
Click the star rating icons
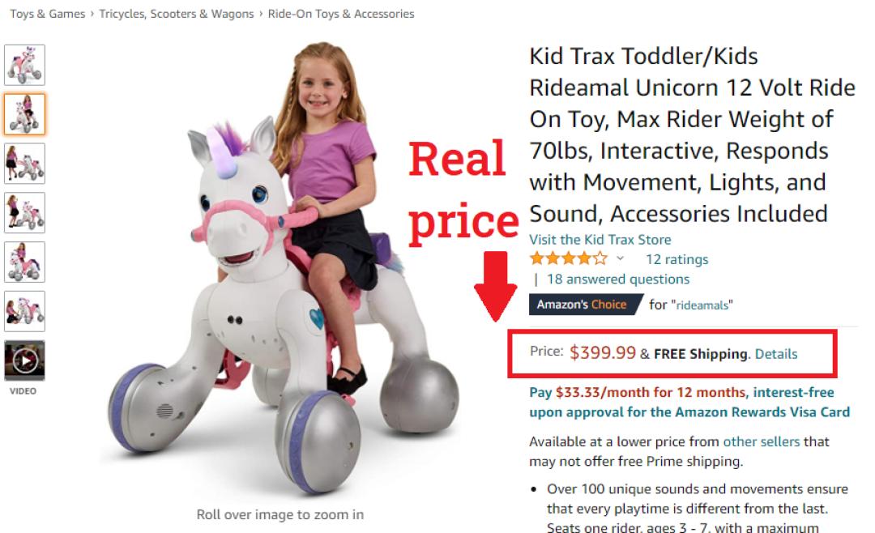568,258
